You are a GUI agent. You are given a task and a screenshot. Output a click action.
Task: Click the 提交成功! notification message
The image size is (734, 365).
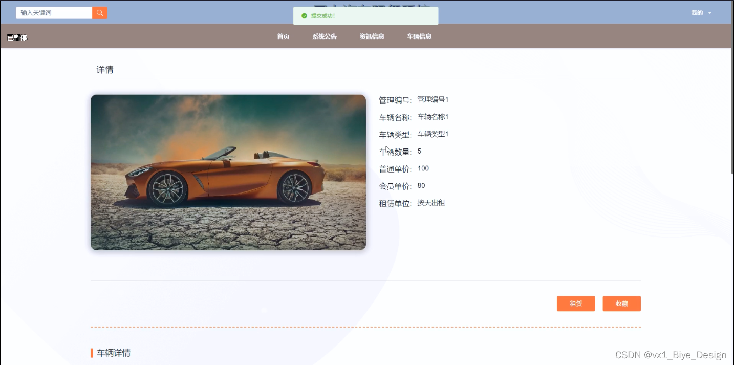tap(323, 16)
